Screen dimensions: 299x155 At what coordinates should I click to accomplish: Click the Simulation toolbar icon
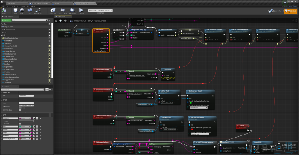click(72, 11)
